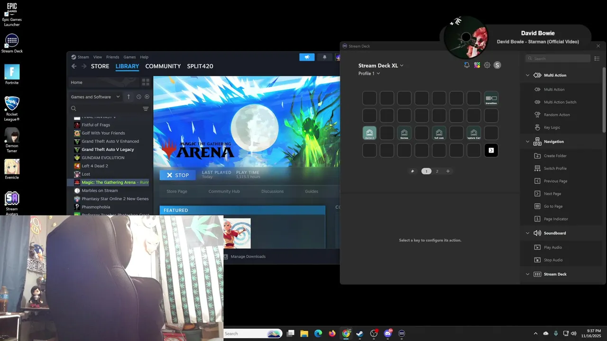Toggle the actions list view icon beside Search

click(597, 59)
